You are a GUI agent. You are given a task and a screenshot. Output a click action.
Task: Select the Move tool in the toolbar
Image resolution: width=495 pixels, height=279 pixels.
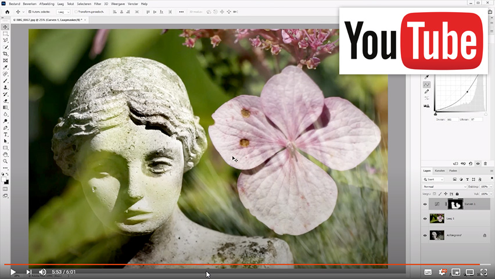click(x=5, y=27)
